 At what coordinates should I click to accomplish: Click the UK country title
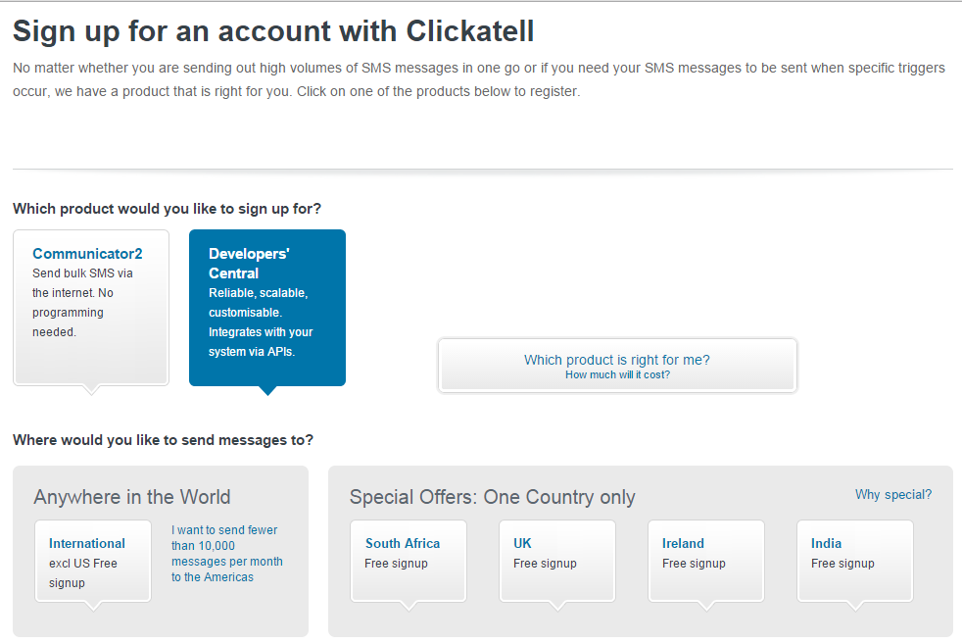[522, 544]
